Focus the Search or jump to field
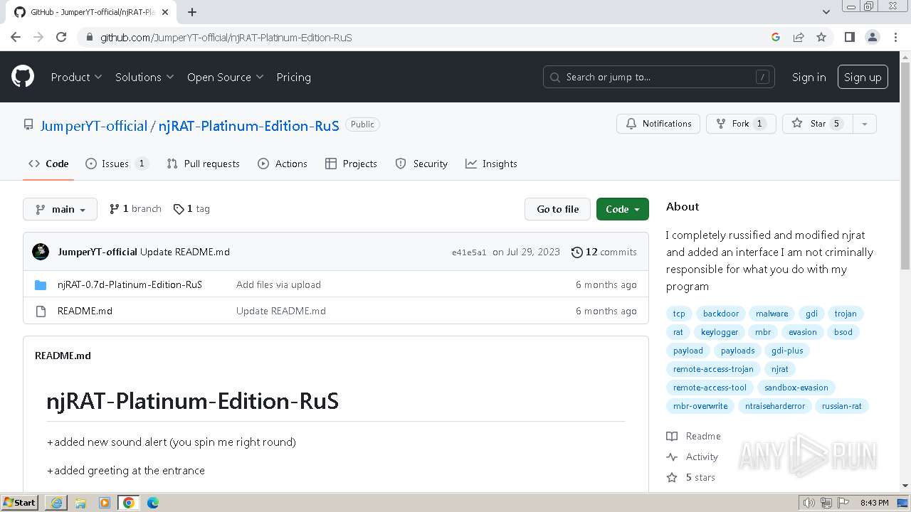911x512 pixels. pos(659,77)
